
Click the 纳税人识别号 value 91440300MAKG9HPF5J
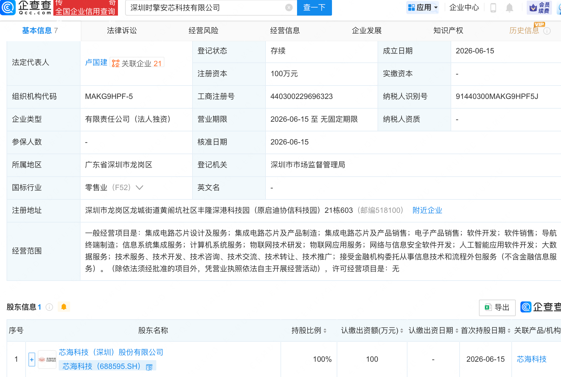(497, 96)
